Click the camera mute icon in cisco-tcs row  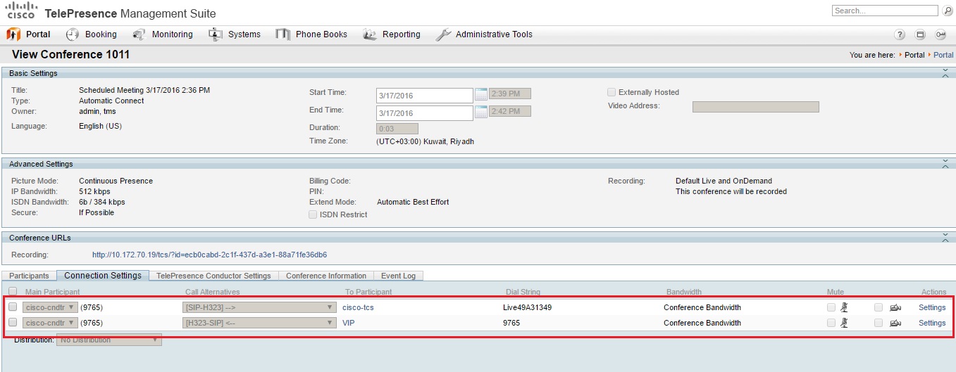(x=895, y=307)
